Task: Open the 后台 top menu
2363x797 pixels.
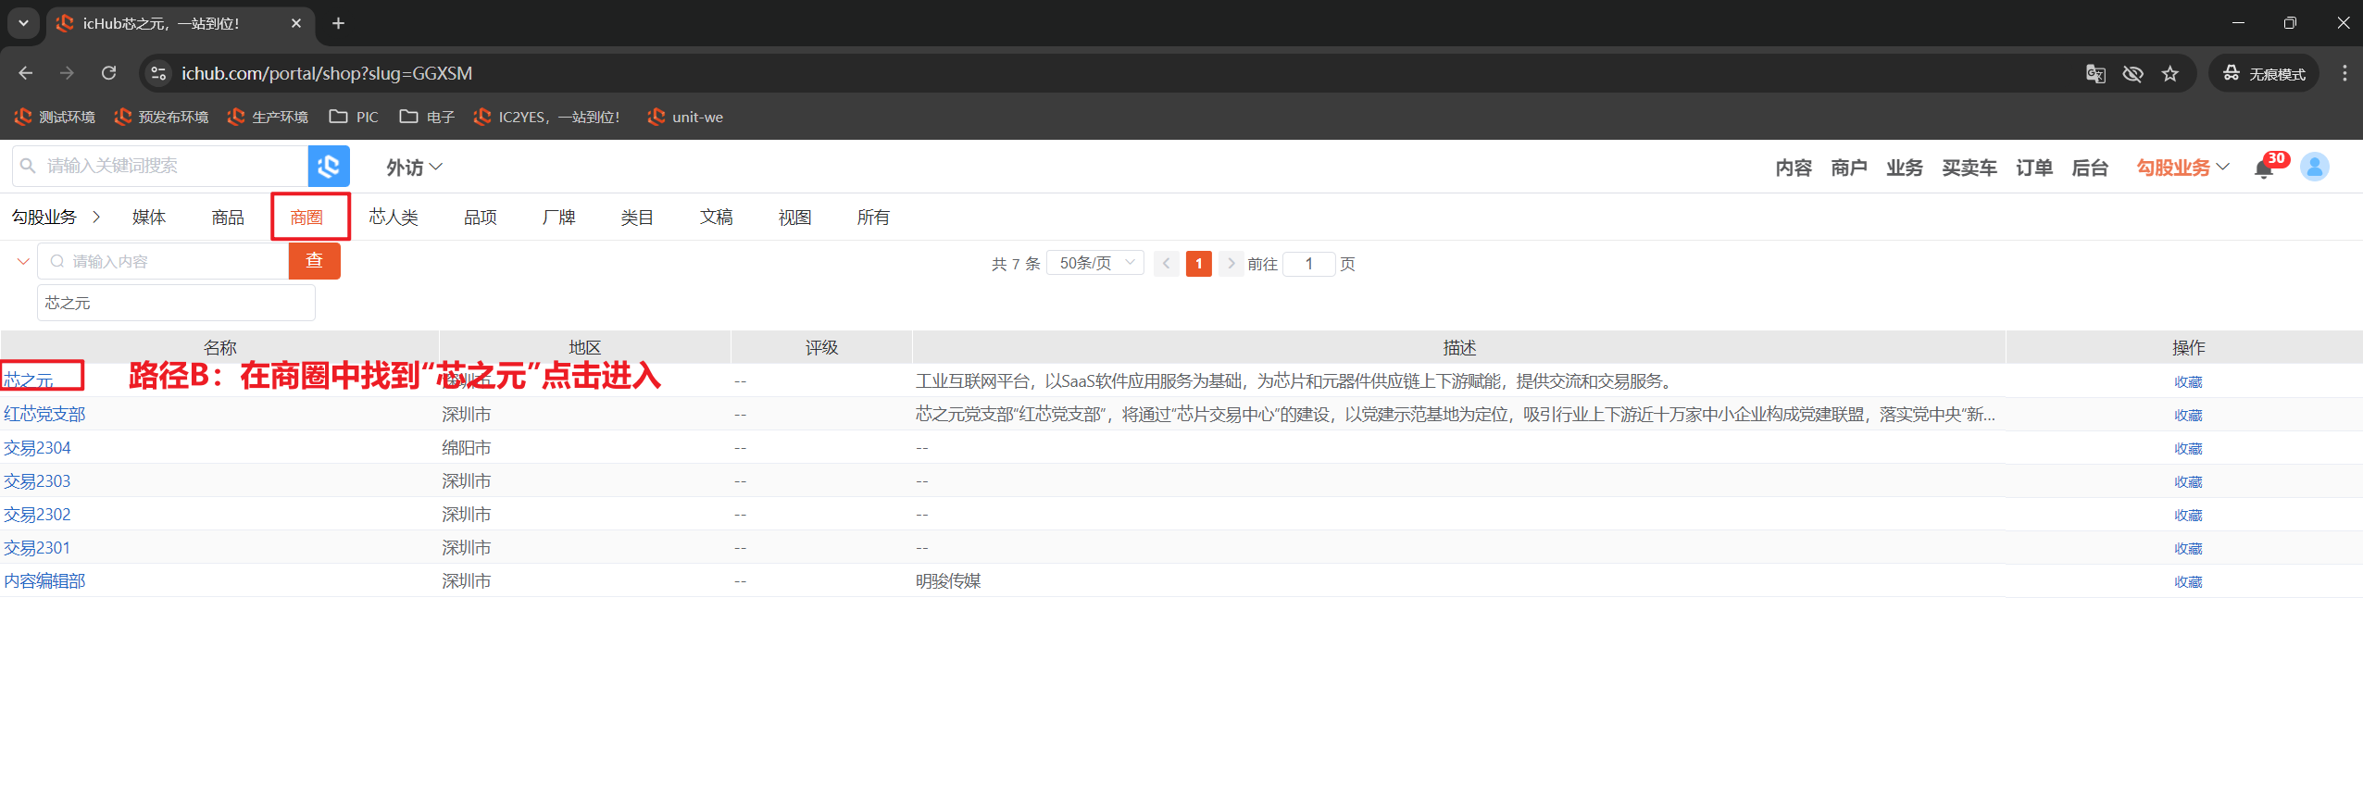Action: 2090,168
